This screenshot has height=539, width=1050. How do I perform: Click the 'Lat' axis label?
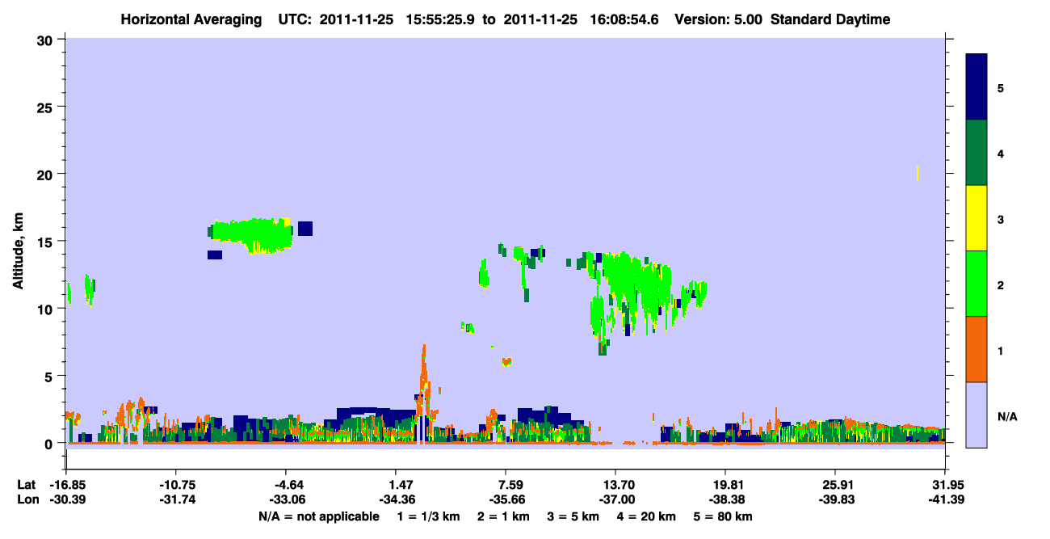point(27,485)
